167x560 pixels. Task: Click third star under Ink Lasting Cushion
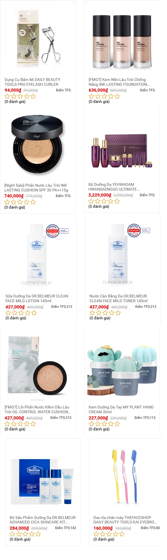point(20,202)
